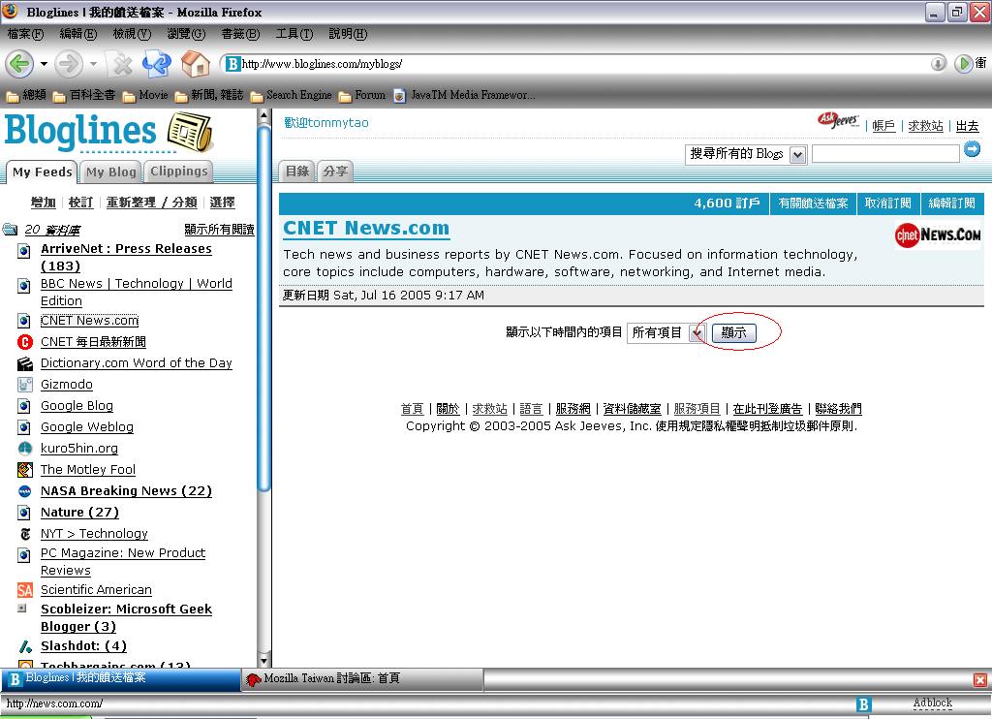Switch to the Clippings tab
The height and width of the screenshot is (719, 992).
tap(178, 172)
